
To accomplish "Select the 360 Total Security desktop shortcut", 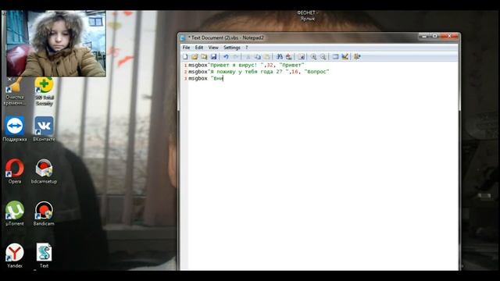I will click(x=44, y=91).
